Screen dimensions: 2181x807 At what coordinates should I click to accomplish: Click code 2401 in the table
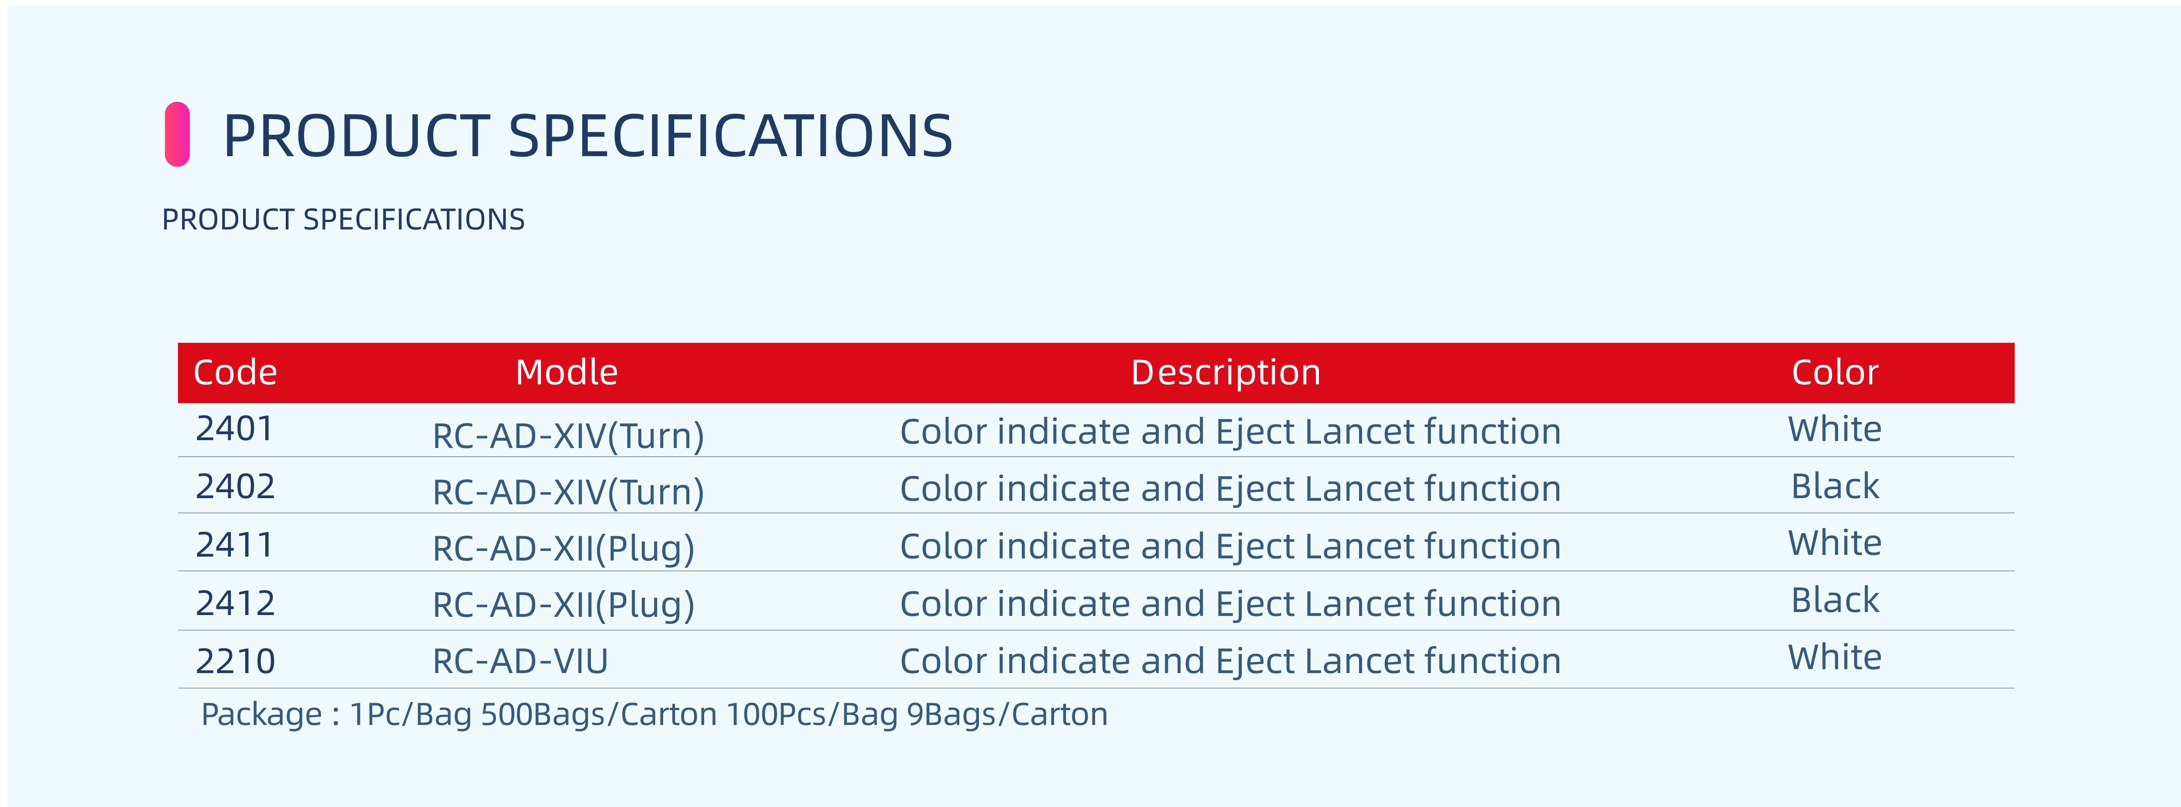[x=235, y=429]
